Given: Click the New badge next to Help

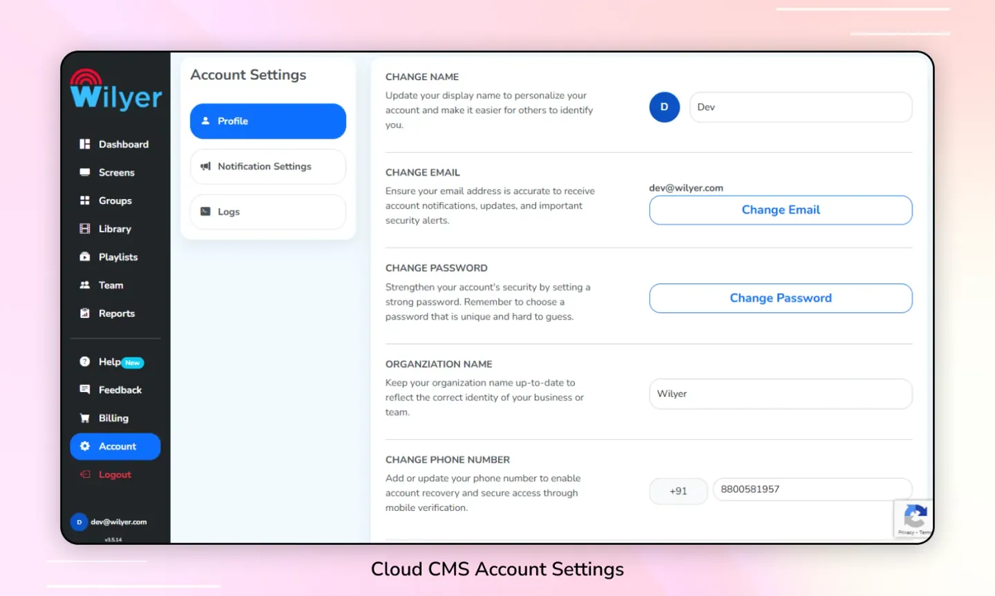Looking at the screenshot, I should [133, 363].
